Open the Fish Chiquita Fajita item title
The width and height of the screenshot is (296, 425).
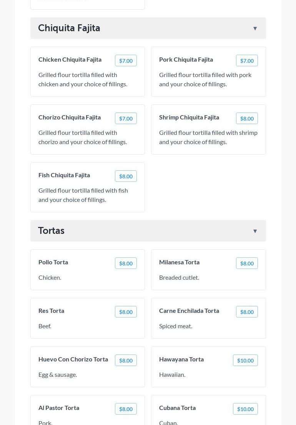point(64,175)
